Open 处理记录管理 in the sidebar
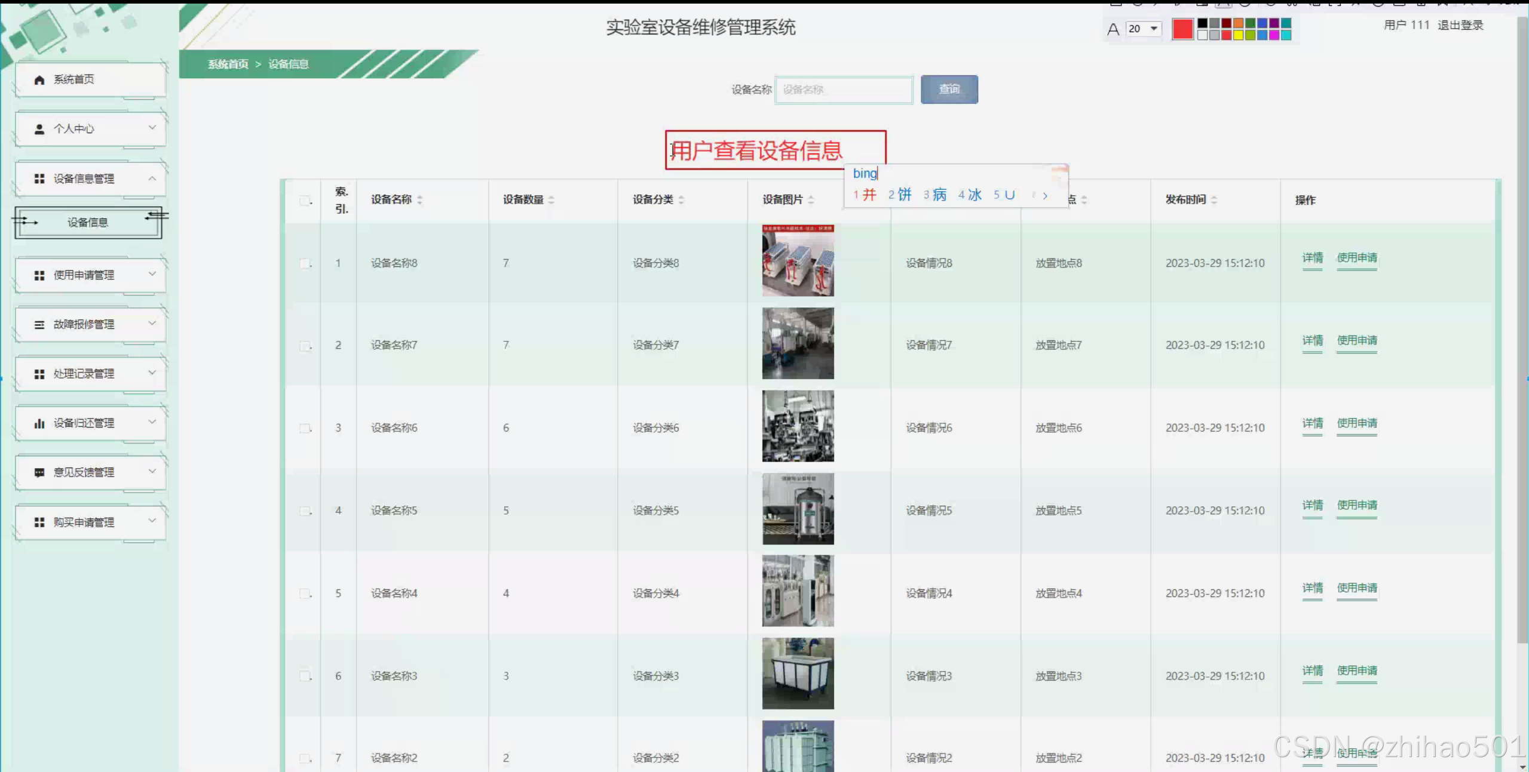 click(x=84, y=374)
